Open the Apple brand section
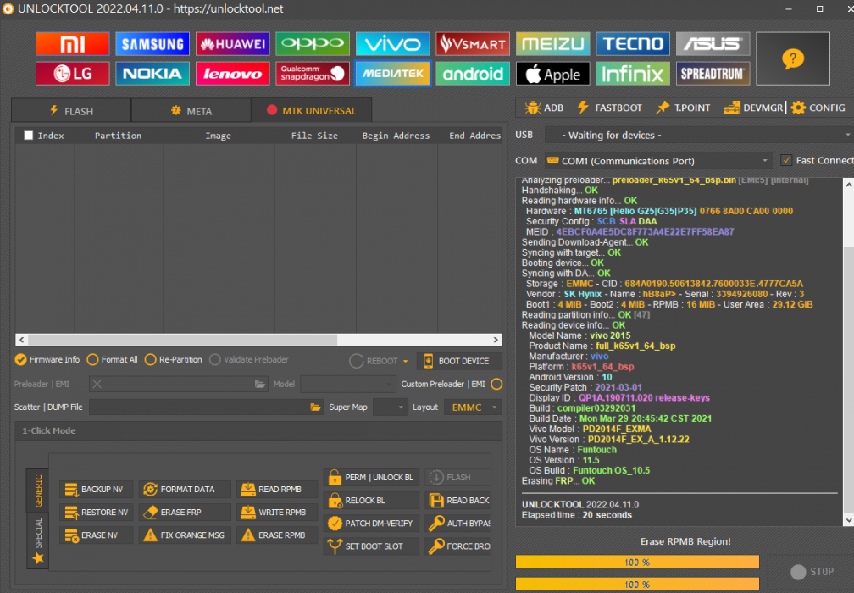The width and height of the screenshot is (854, 593). (552, 74)
